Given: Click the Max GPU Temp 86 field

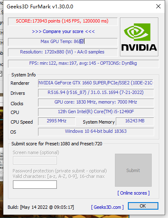Looking at the screenshot, I should [x=63, y=42].
